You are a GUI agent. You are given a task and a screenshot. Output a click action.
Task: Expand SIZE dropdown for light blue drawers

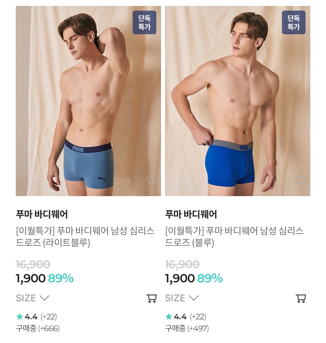(33, 298)
